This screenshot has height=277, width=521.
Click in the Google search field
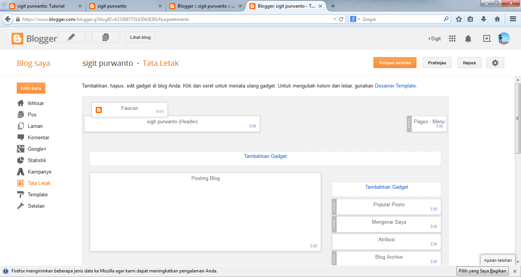point(401,19)
